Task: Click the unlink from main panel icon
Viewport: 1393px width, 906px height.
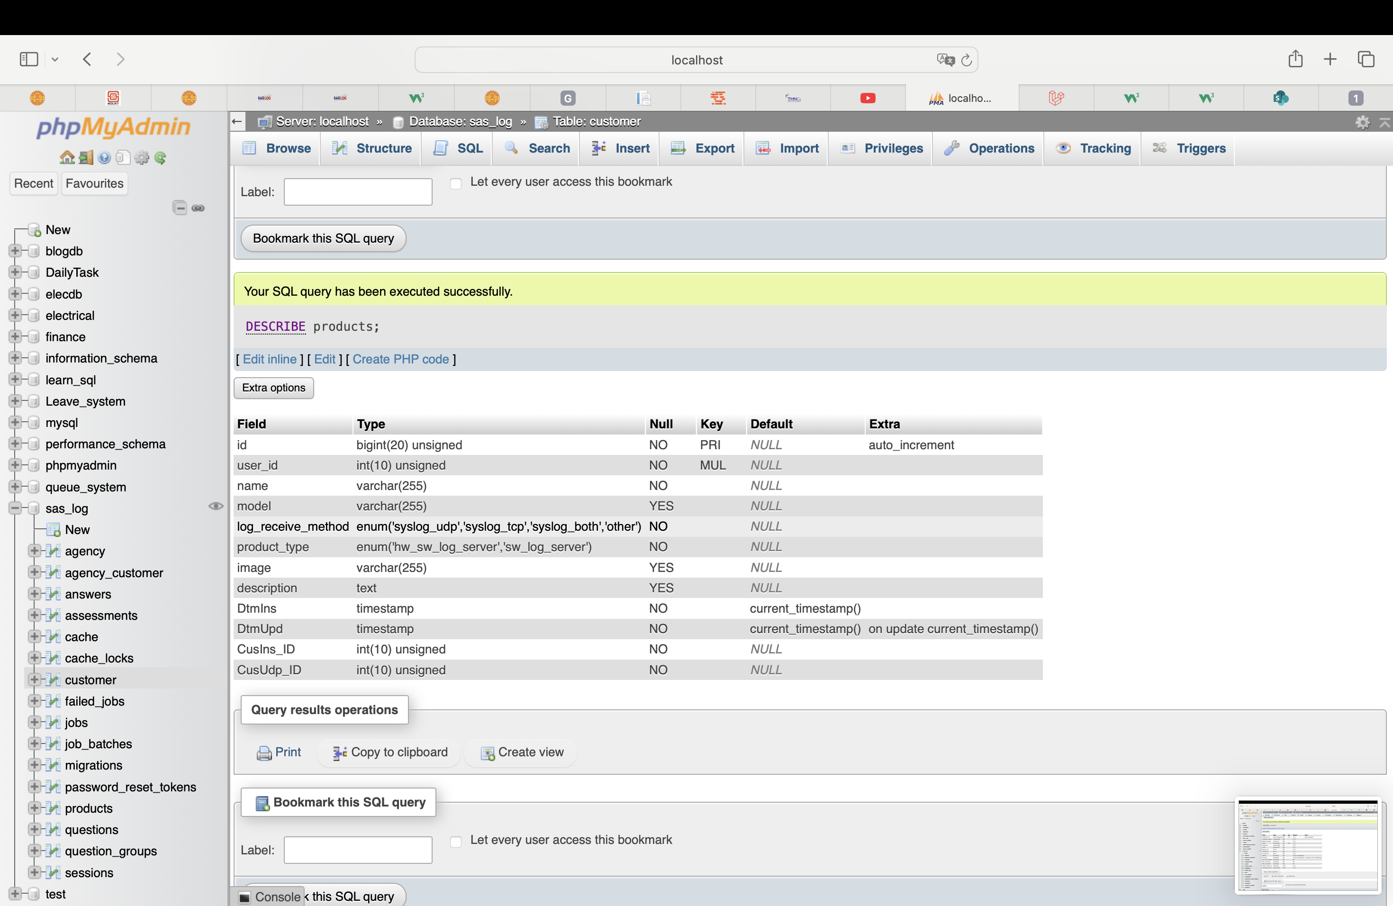Action: (x=199, y=208)
